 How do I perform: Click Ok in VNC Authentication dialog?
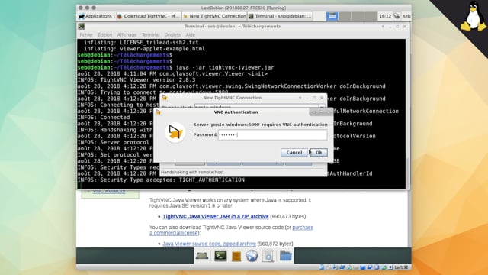click(x=319, y=153)
